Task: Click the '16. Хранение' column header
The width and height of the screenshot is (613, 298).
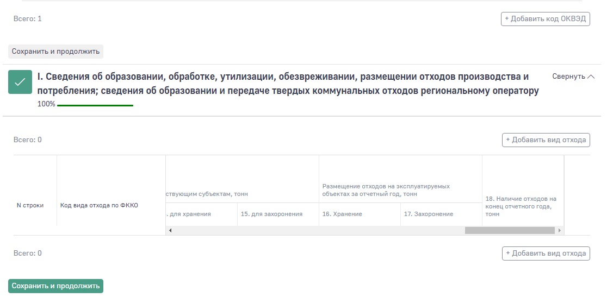Action: [x=342, y=214]
